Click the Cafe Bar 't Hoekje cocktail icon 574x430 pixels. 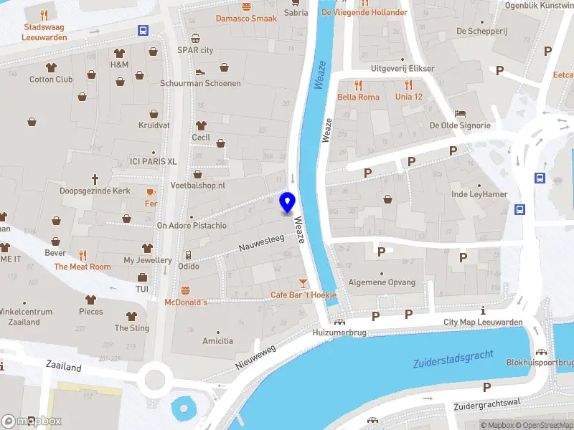tap(303, 283)
